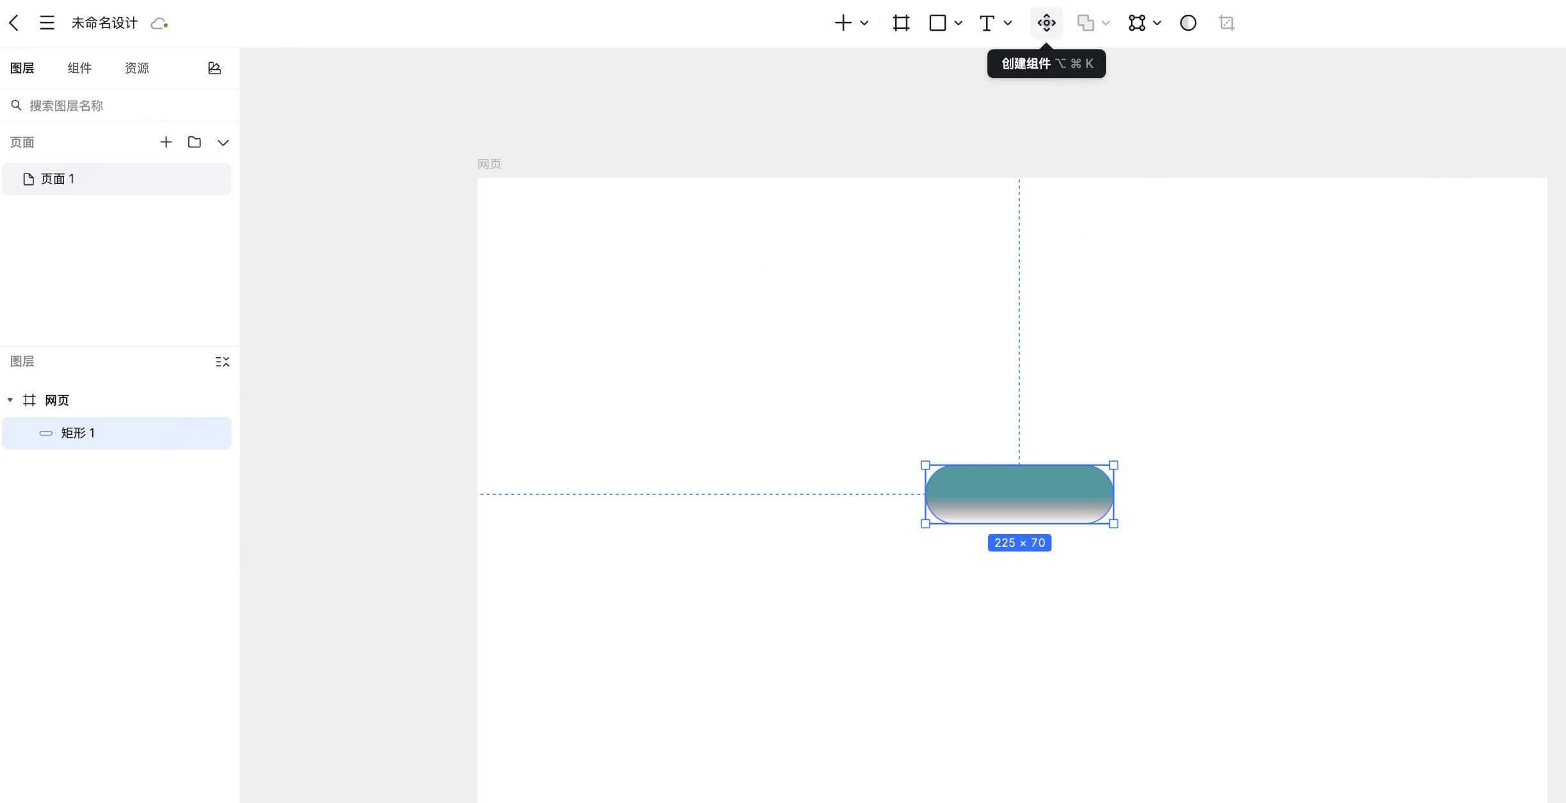Expand the rectangle shape tool dropdown
Image resolution: width=1566 pixels, height=803 pixels.
coord(959,23)
